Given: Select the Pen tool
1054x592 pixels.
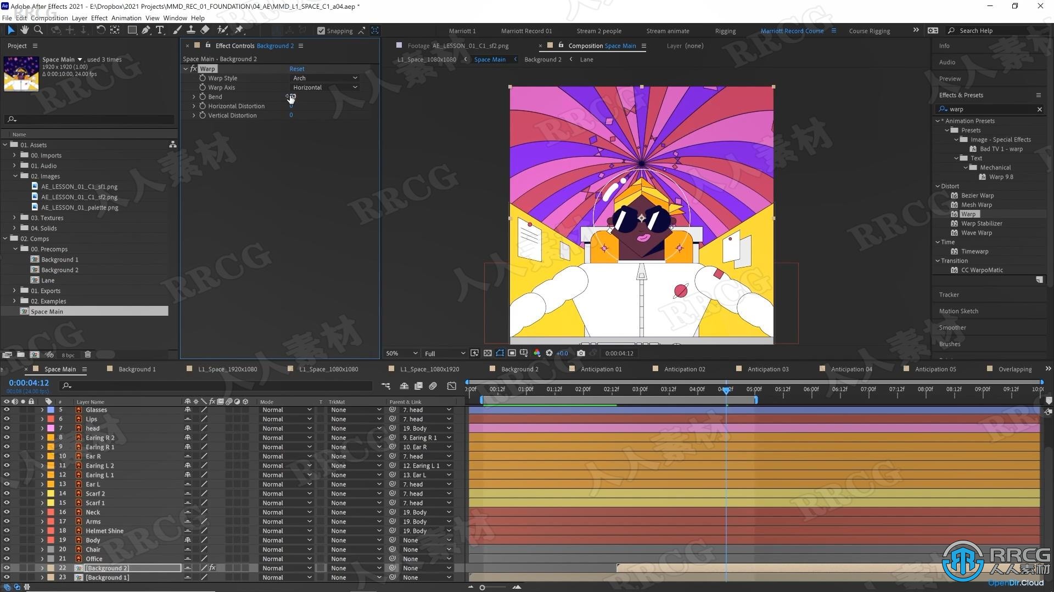Looking at the screenshot, I should coord(145,30).
